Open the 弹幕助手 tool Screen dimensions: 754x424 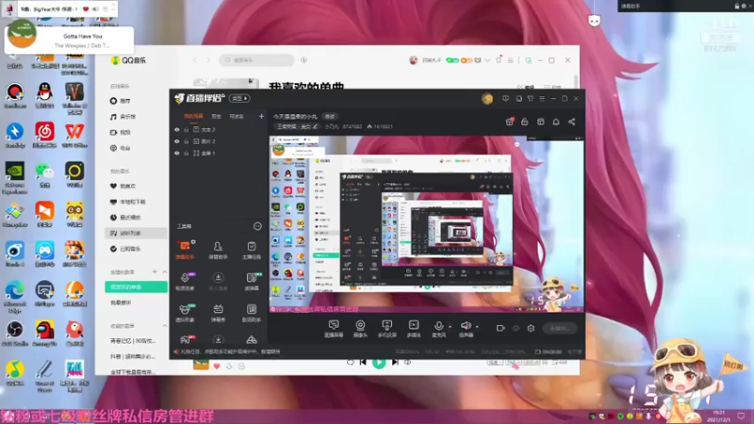185,250
